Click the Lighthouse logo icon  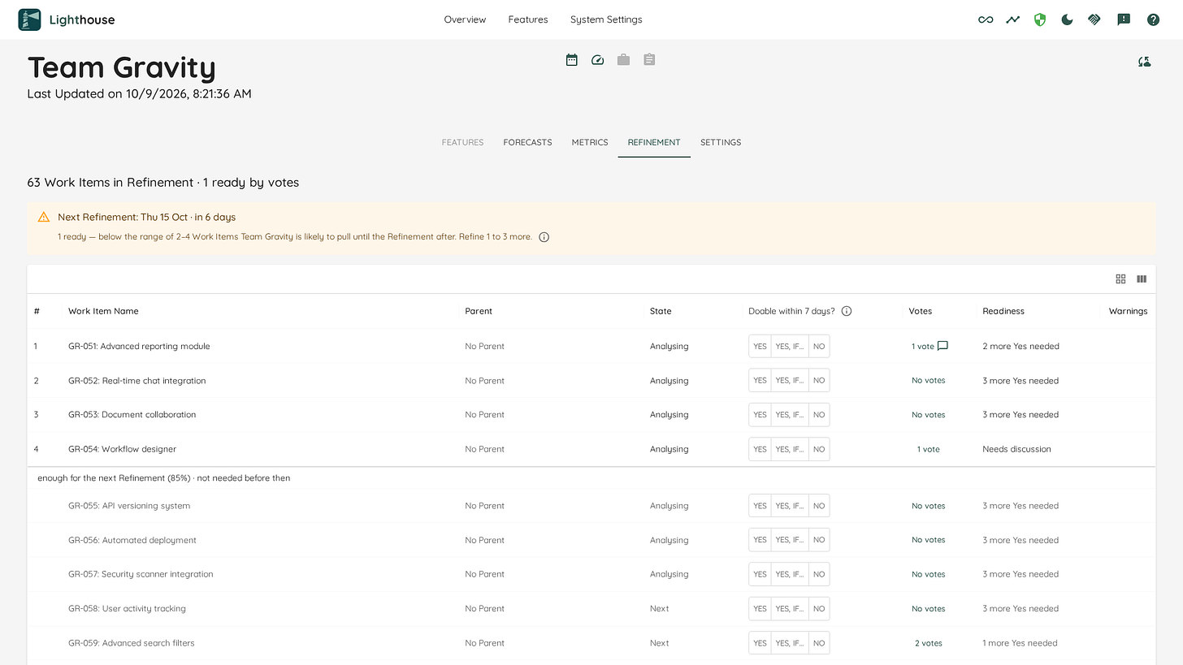(x=29, y=19)
